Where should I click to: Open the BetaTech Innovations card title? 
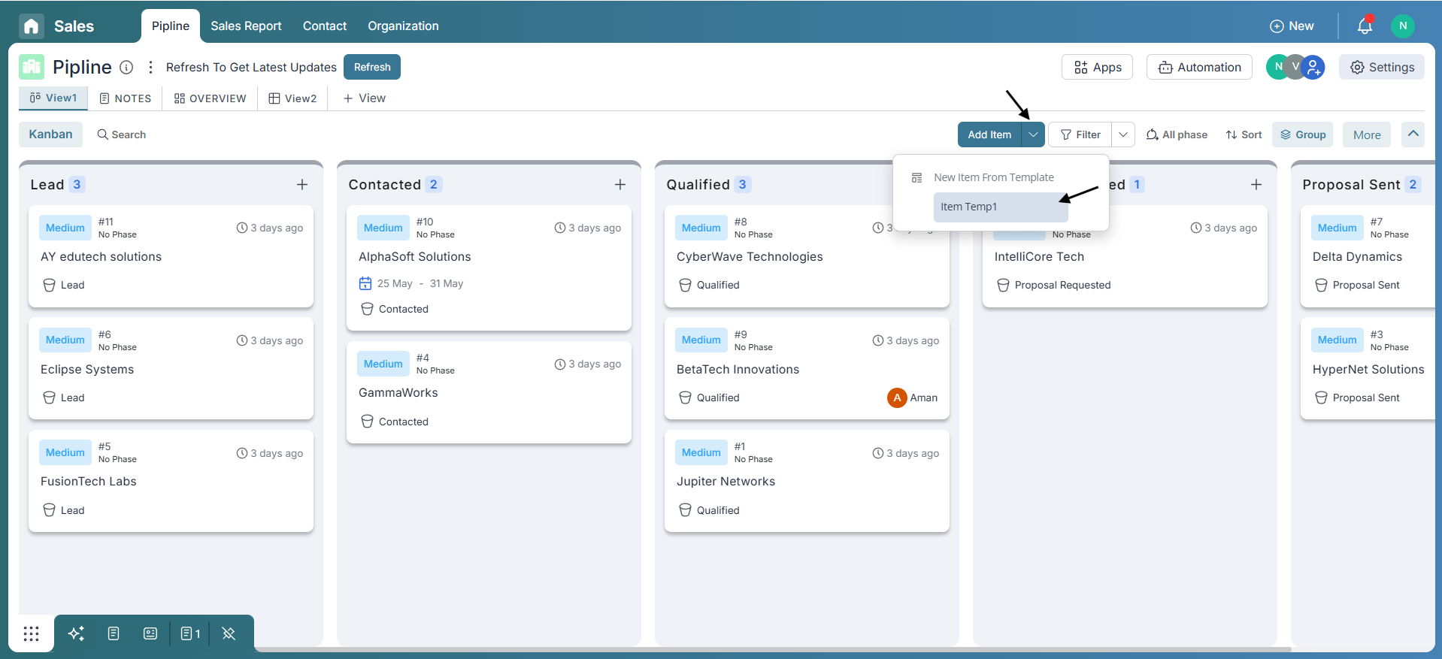click(738, 369)
